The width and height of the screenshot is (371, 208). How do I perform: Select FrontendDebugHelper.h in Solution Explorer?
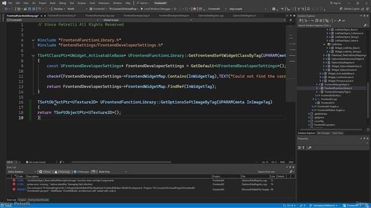pos(337,84)
